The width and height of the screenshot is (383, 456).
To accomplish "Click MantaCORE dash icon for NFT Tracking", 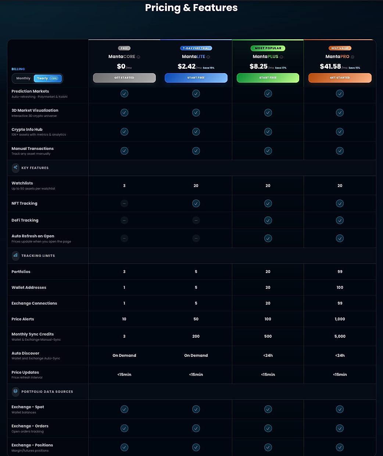I will coord(124,203).
